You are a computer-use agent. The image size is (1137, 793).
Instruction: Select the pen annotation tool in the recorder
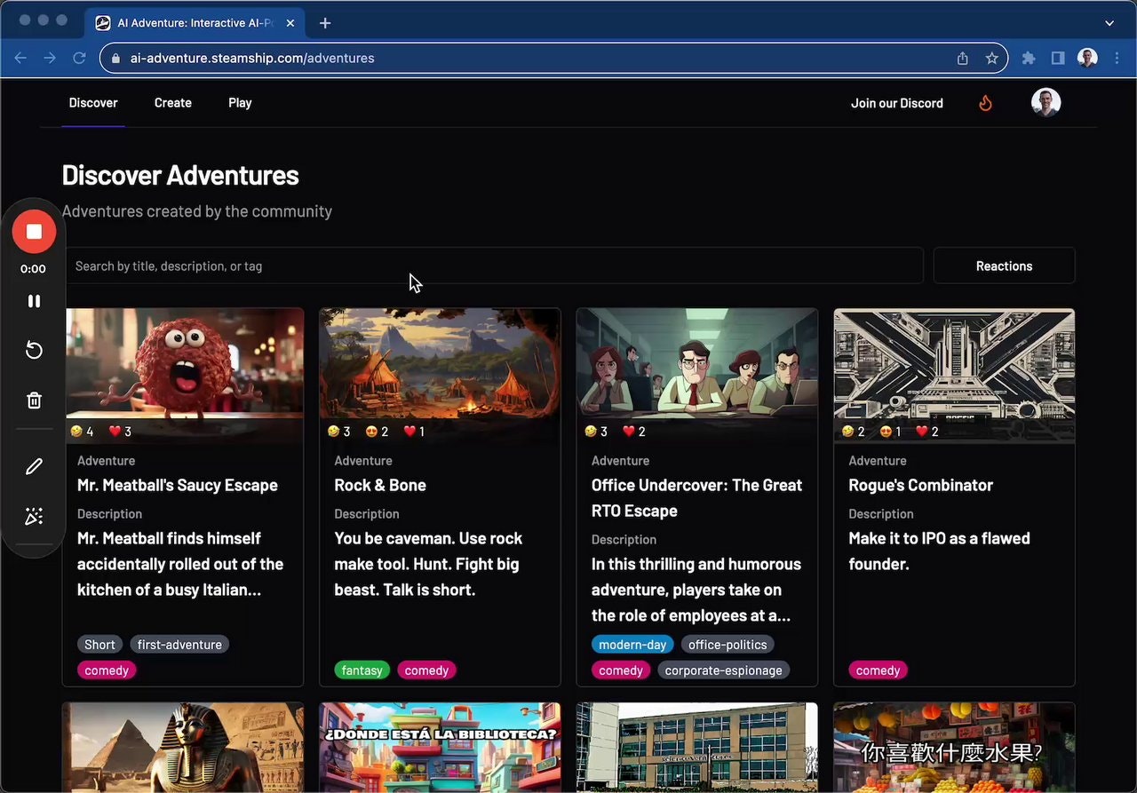tap(33, 465)
